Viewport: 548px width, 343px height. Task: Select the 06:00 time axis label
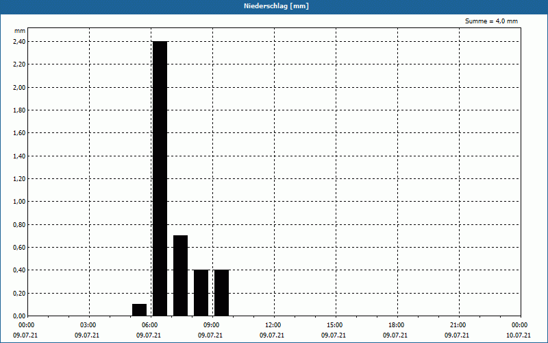[x=149, y=325]
